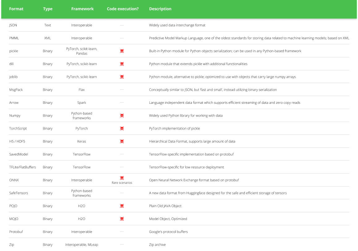Click dill's code execution warning icon
This screenshot has height=251, width=358.
(122, 64)
